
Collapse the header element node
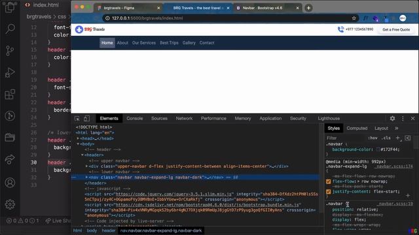point(82,155)
